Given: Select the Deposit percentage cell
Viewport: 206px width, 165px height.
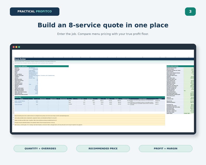Looking at the screenshot, I should [x=33, y=87].
